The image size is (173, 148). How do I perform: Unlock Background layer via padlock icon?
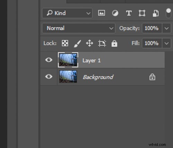152,77
